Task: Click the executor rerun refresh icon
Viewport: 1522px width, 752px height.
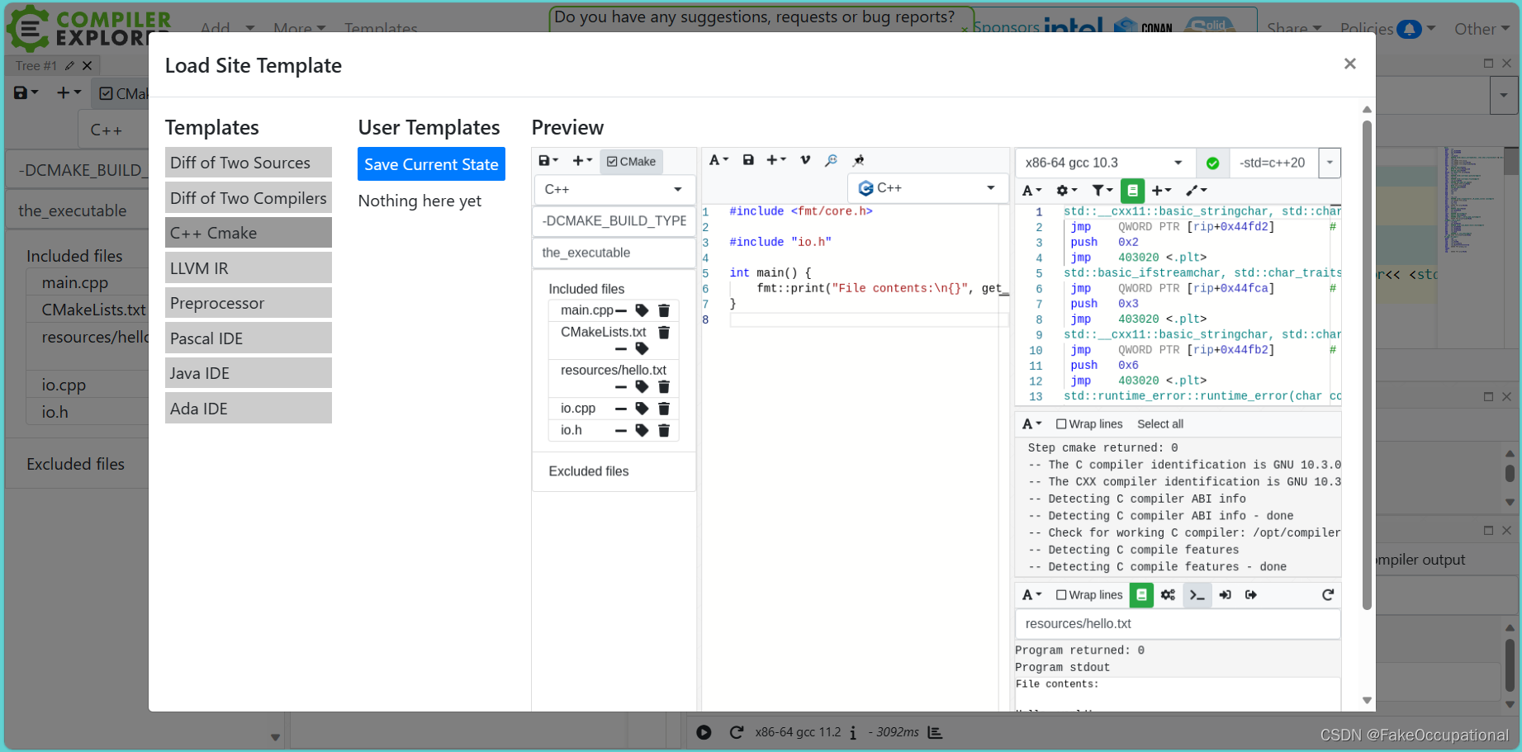Action: [x=1327, y=595]
